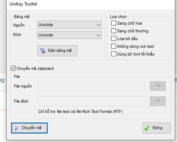Click the UniKey Toolkit title bar

click(x=91, y=4)
